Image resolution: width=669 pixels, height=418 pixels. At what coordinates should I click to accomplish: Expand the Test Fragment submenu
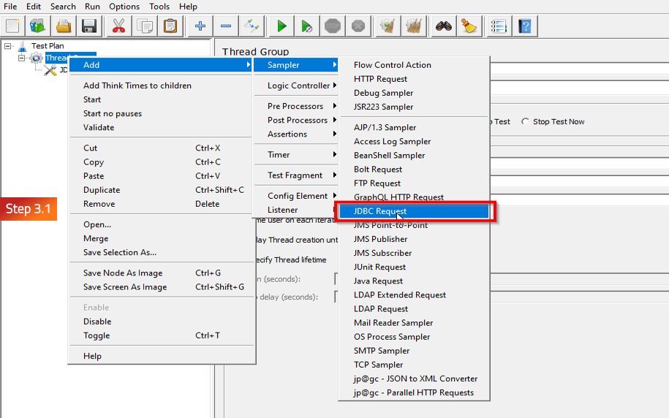(x=295, y=175)
